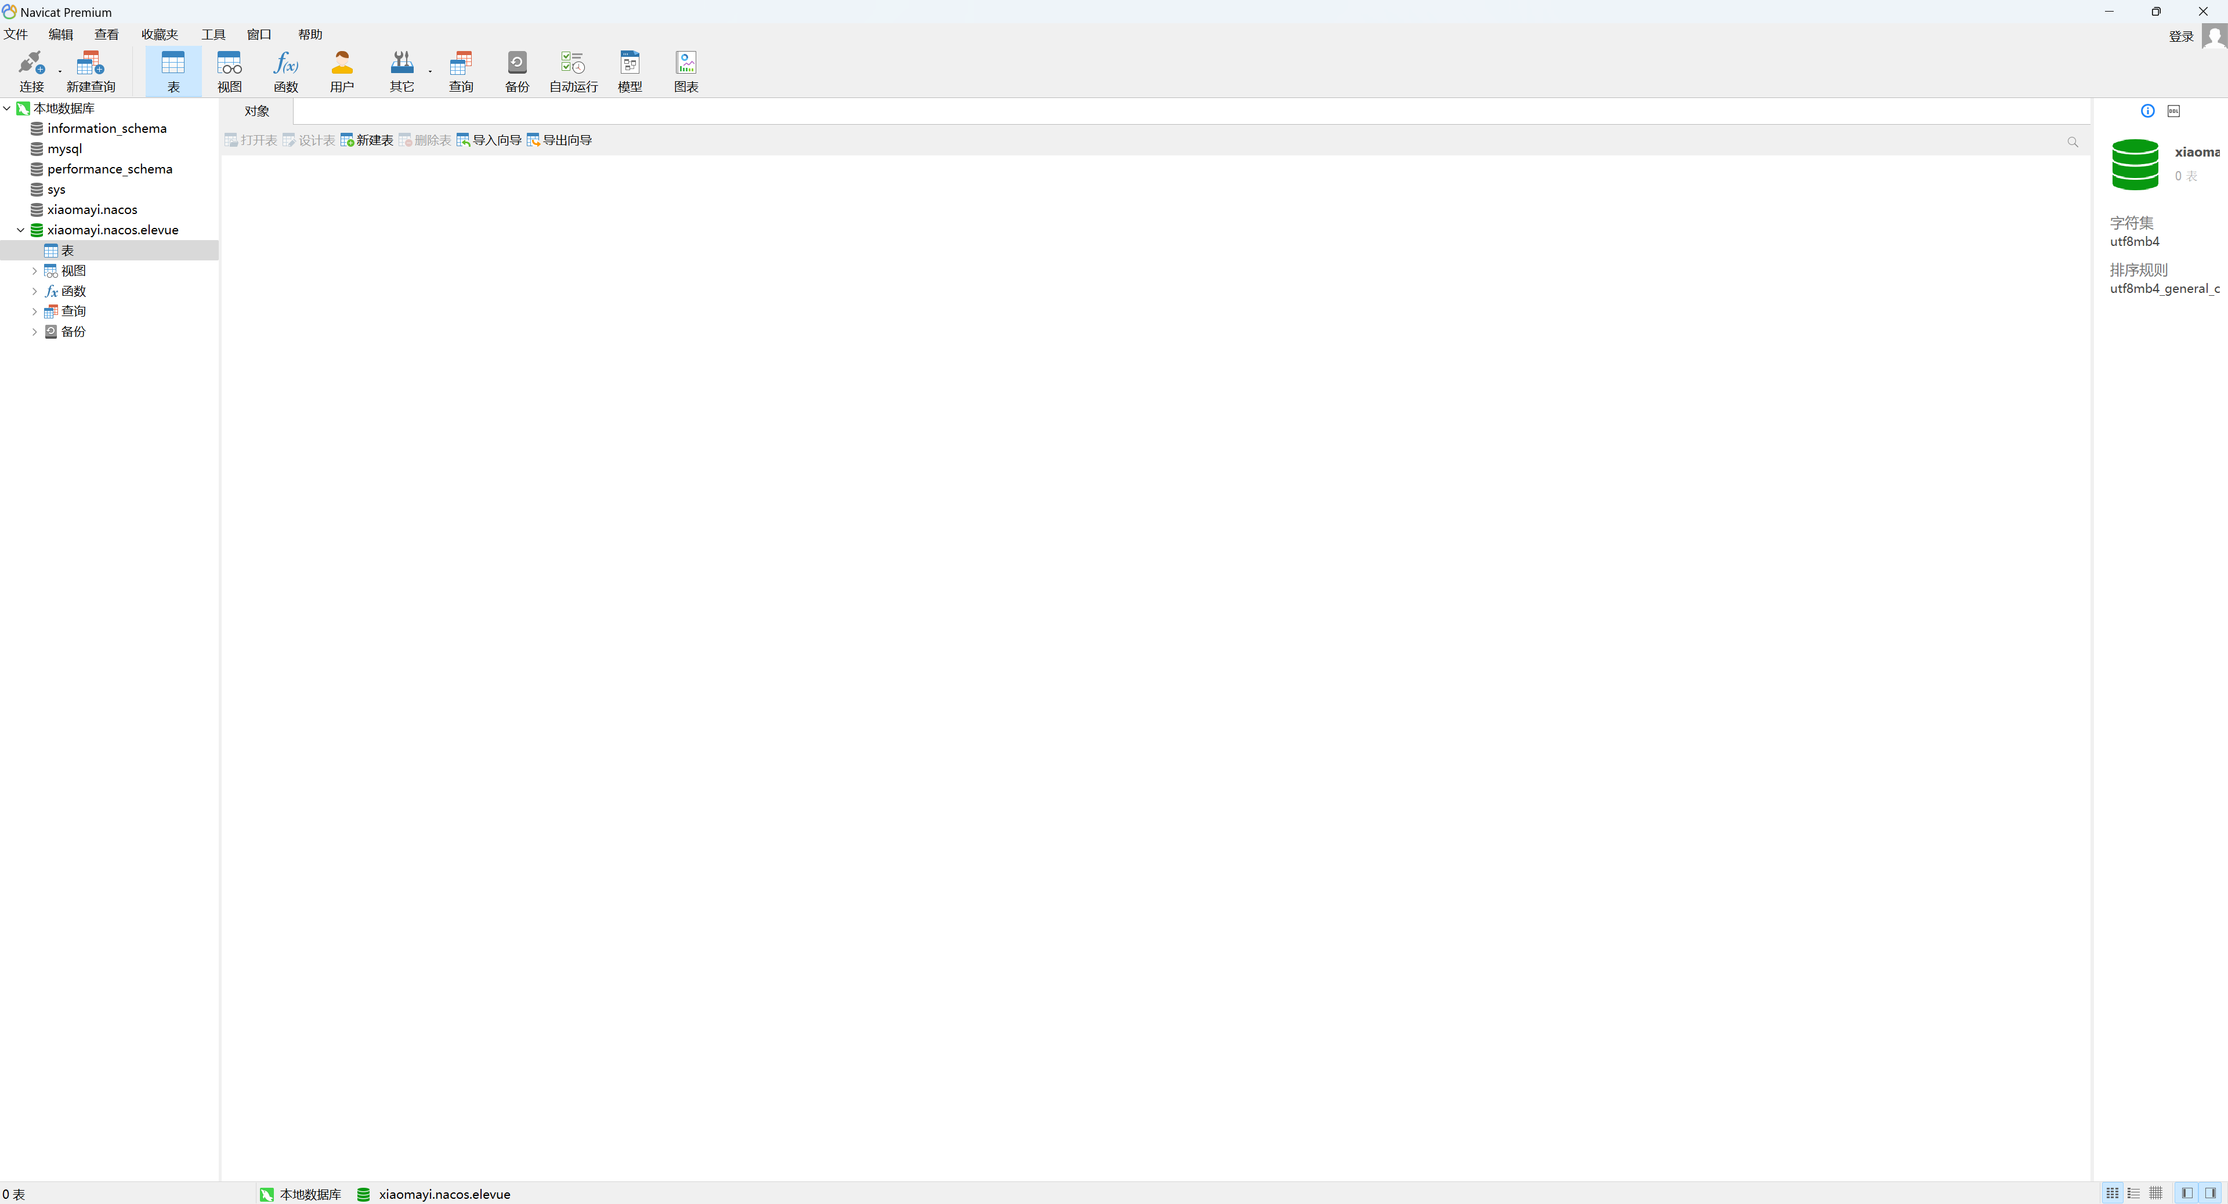Show the info panel via circled i icon
This screenshot has width=2228, height=1204.
(x=2147, y=111)
